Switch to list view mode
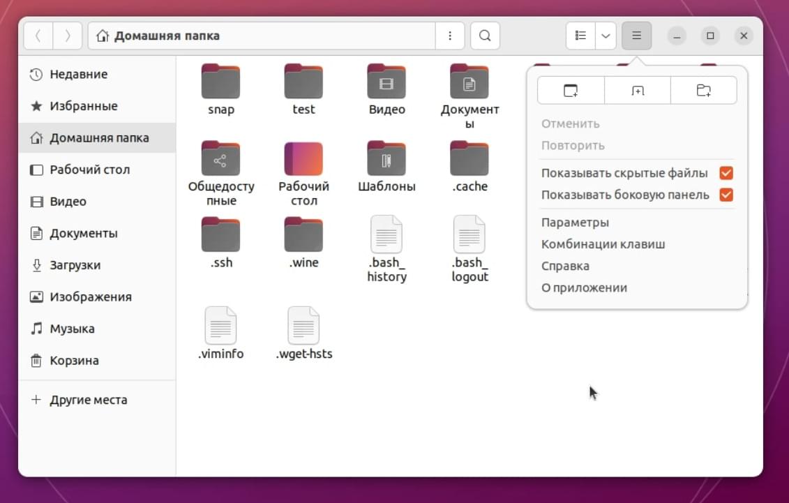The width and height of the screenshot is (789, 503). 580,36
